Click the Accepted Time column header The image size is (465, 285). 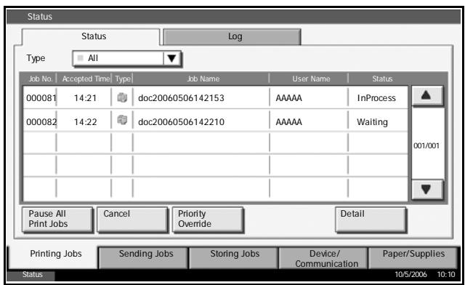[x=86, y=79]
